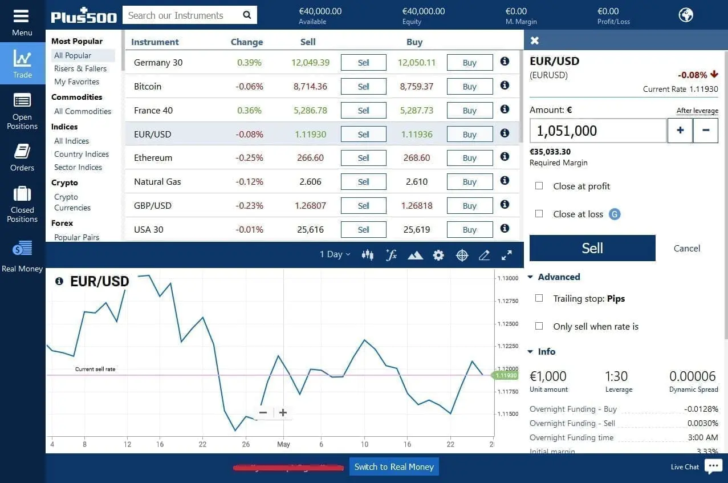Show info icon for Ethereum row
This screenshot has width=728, height=483.
[505, 156]
